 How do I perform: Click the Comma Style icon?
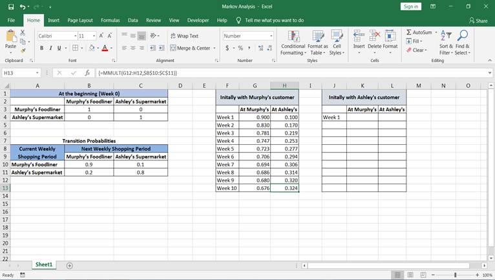[x=249, y=48]
